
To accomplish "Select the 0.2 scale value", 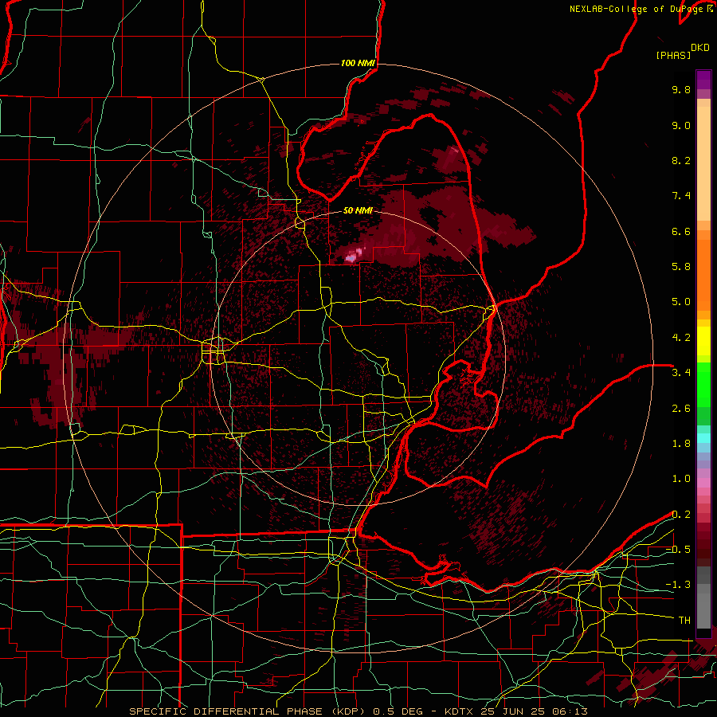I will pyautogui.click(x=681, y=515).
